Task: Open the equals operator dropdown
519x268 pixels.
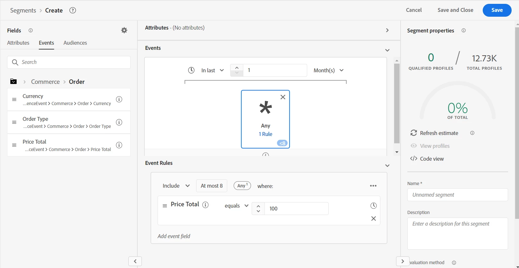Action: (x=237, y=206)
